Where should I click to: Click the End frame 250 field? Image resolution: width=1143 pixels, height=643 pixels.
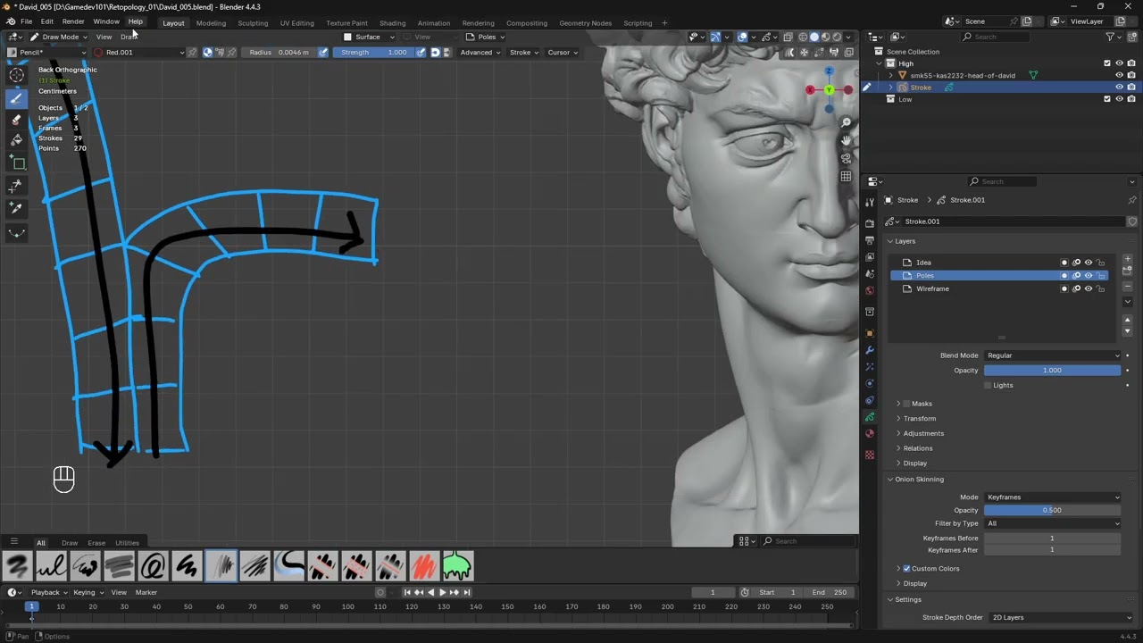pyautogui.click(x=829, y=592)
